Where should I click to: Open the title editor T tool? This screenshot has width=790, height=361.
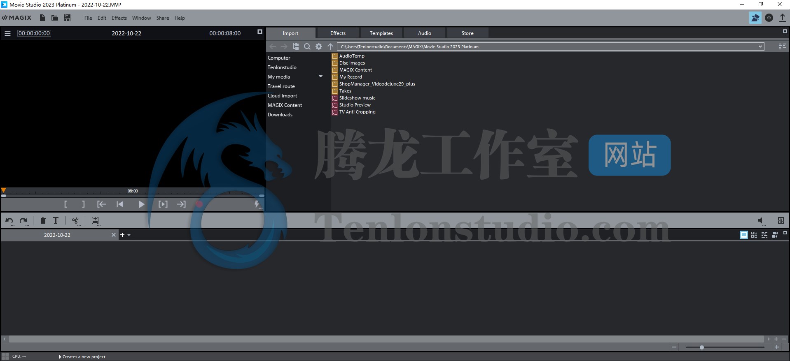pyautogui.click(x=56, y=221)
